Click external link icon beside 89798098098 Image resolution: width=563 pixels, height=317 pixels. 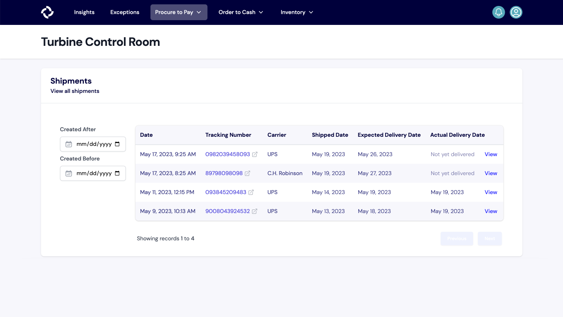[x=247, y=174]
